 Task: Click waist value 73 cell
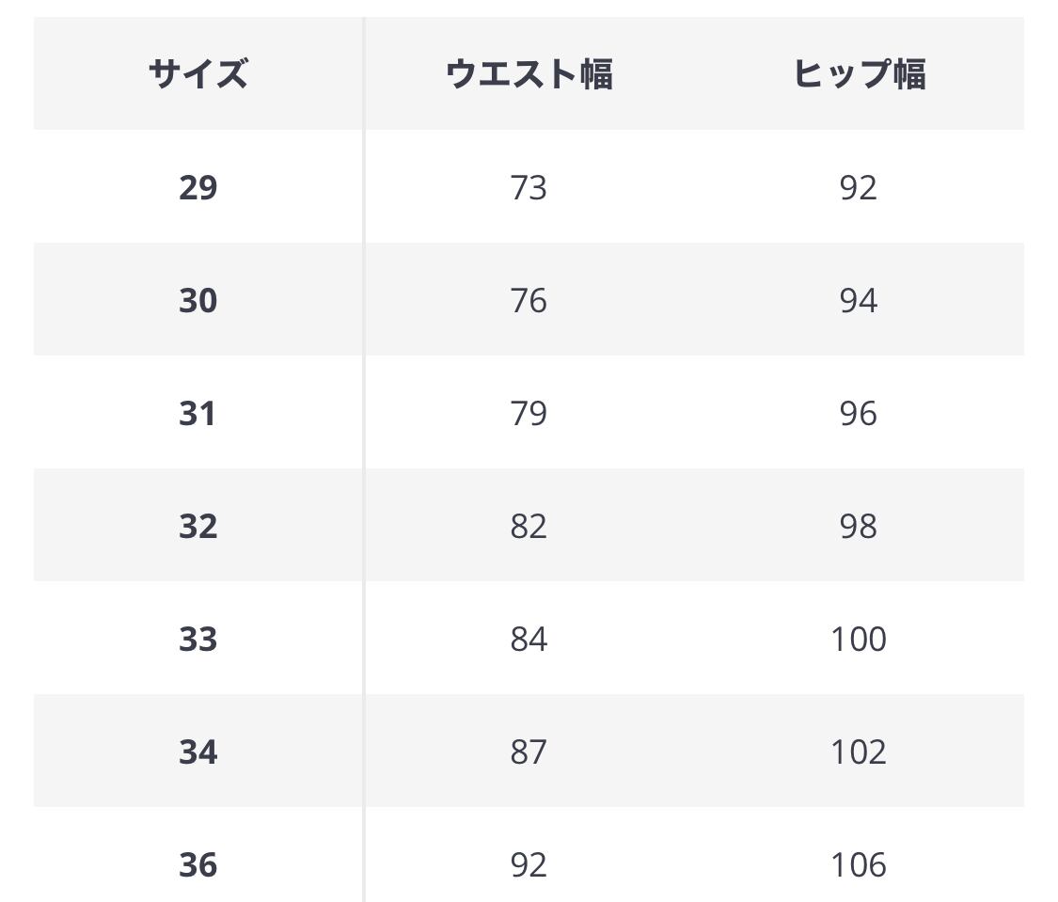point(529,187)
